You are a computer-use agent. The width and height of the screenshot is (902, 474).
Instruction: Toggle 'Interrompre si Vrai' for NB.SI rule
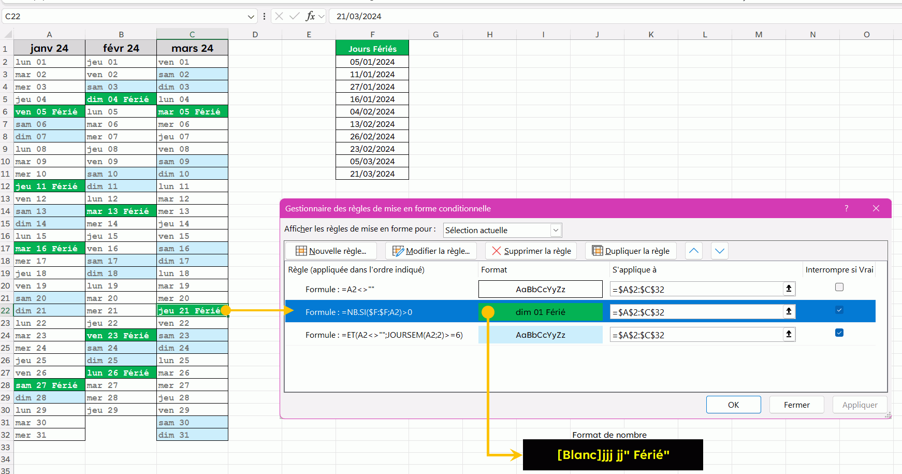pos(839,310)
